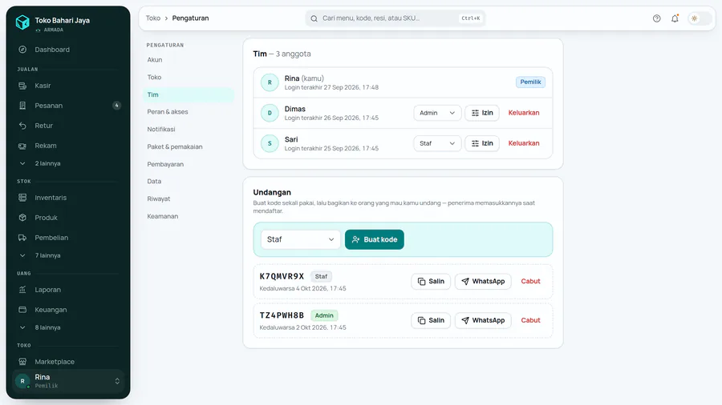Toggle the light/dark theme switch

[x=700, y=18]
